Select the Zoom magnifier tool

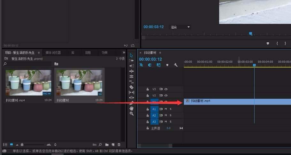pos(132,114)
